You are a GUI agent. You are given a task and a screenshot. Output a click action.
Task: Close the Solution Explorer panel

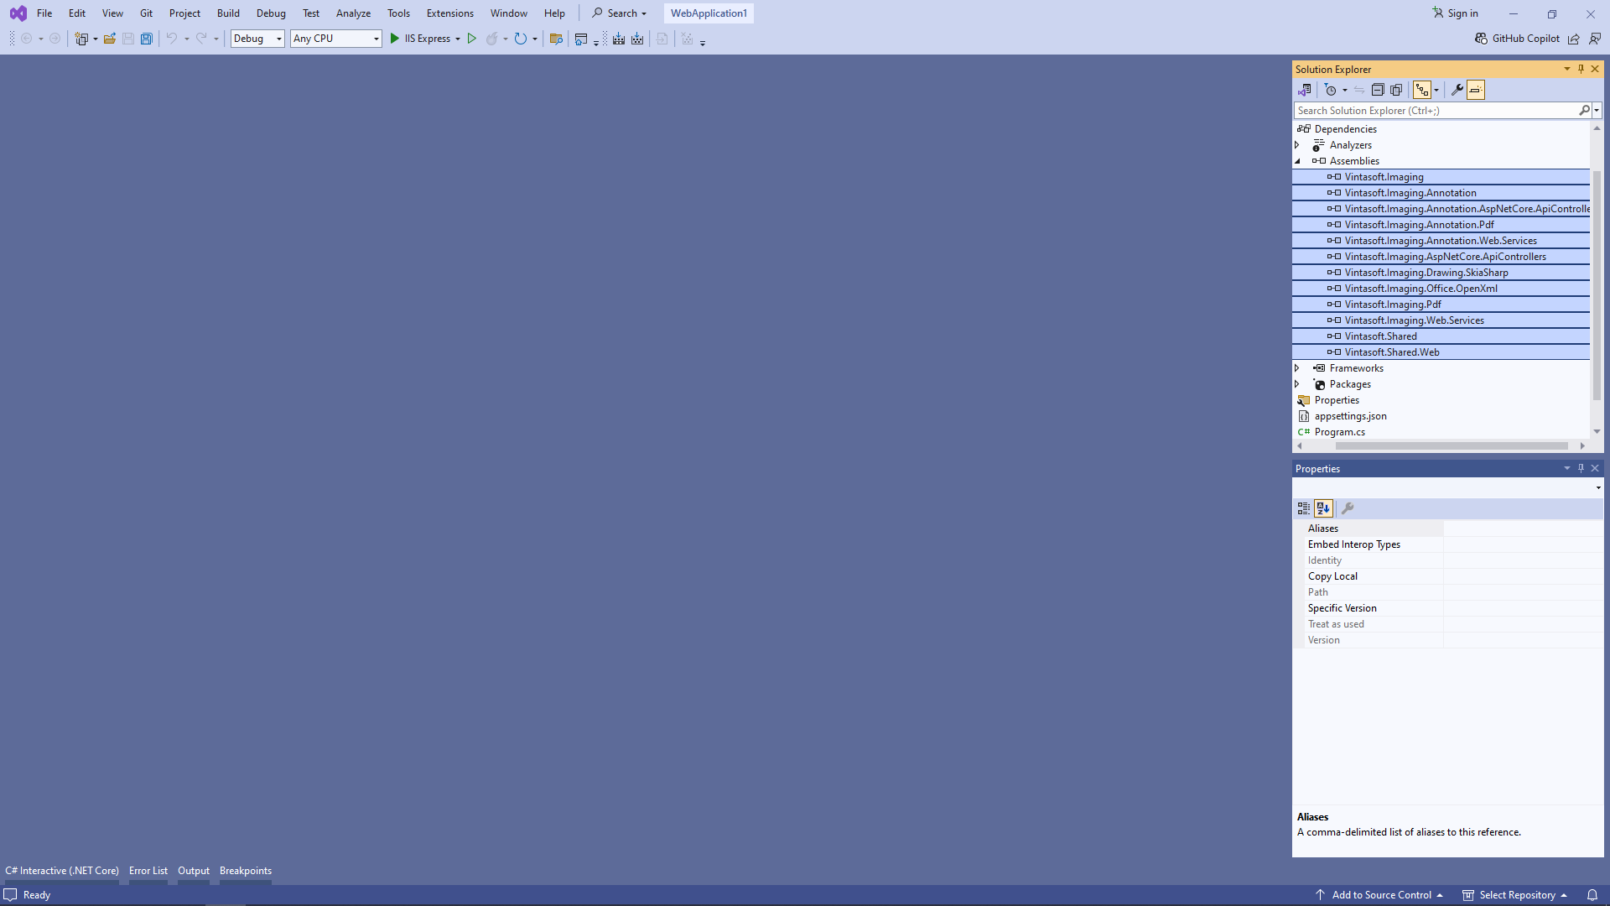point(1595,69)
